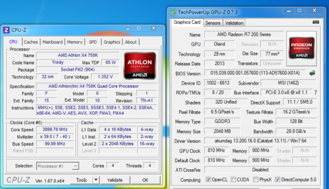Switch to the Caches tab
329x189 pixels.
tap(31, 42)
